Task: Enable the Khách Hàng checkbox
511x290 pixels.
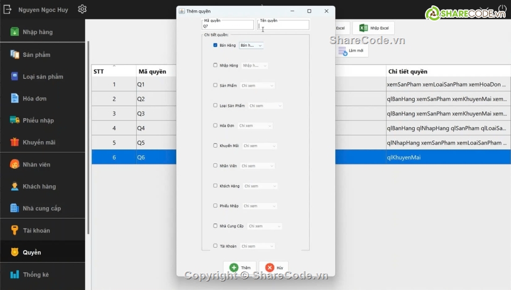Action: [215, 185]
